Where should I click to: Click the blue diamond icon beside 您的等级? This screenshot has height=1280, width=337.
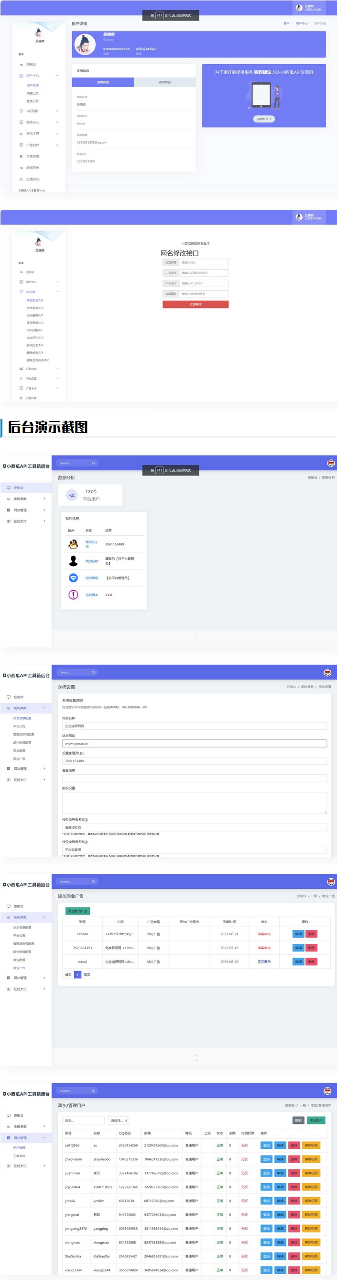point(73,578)
